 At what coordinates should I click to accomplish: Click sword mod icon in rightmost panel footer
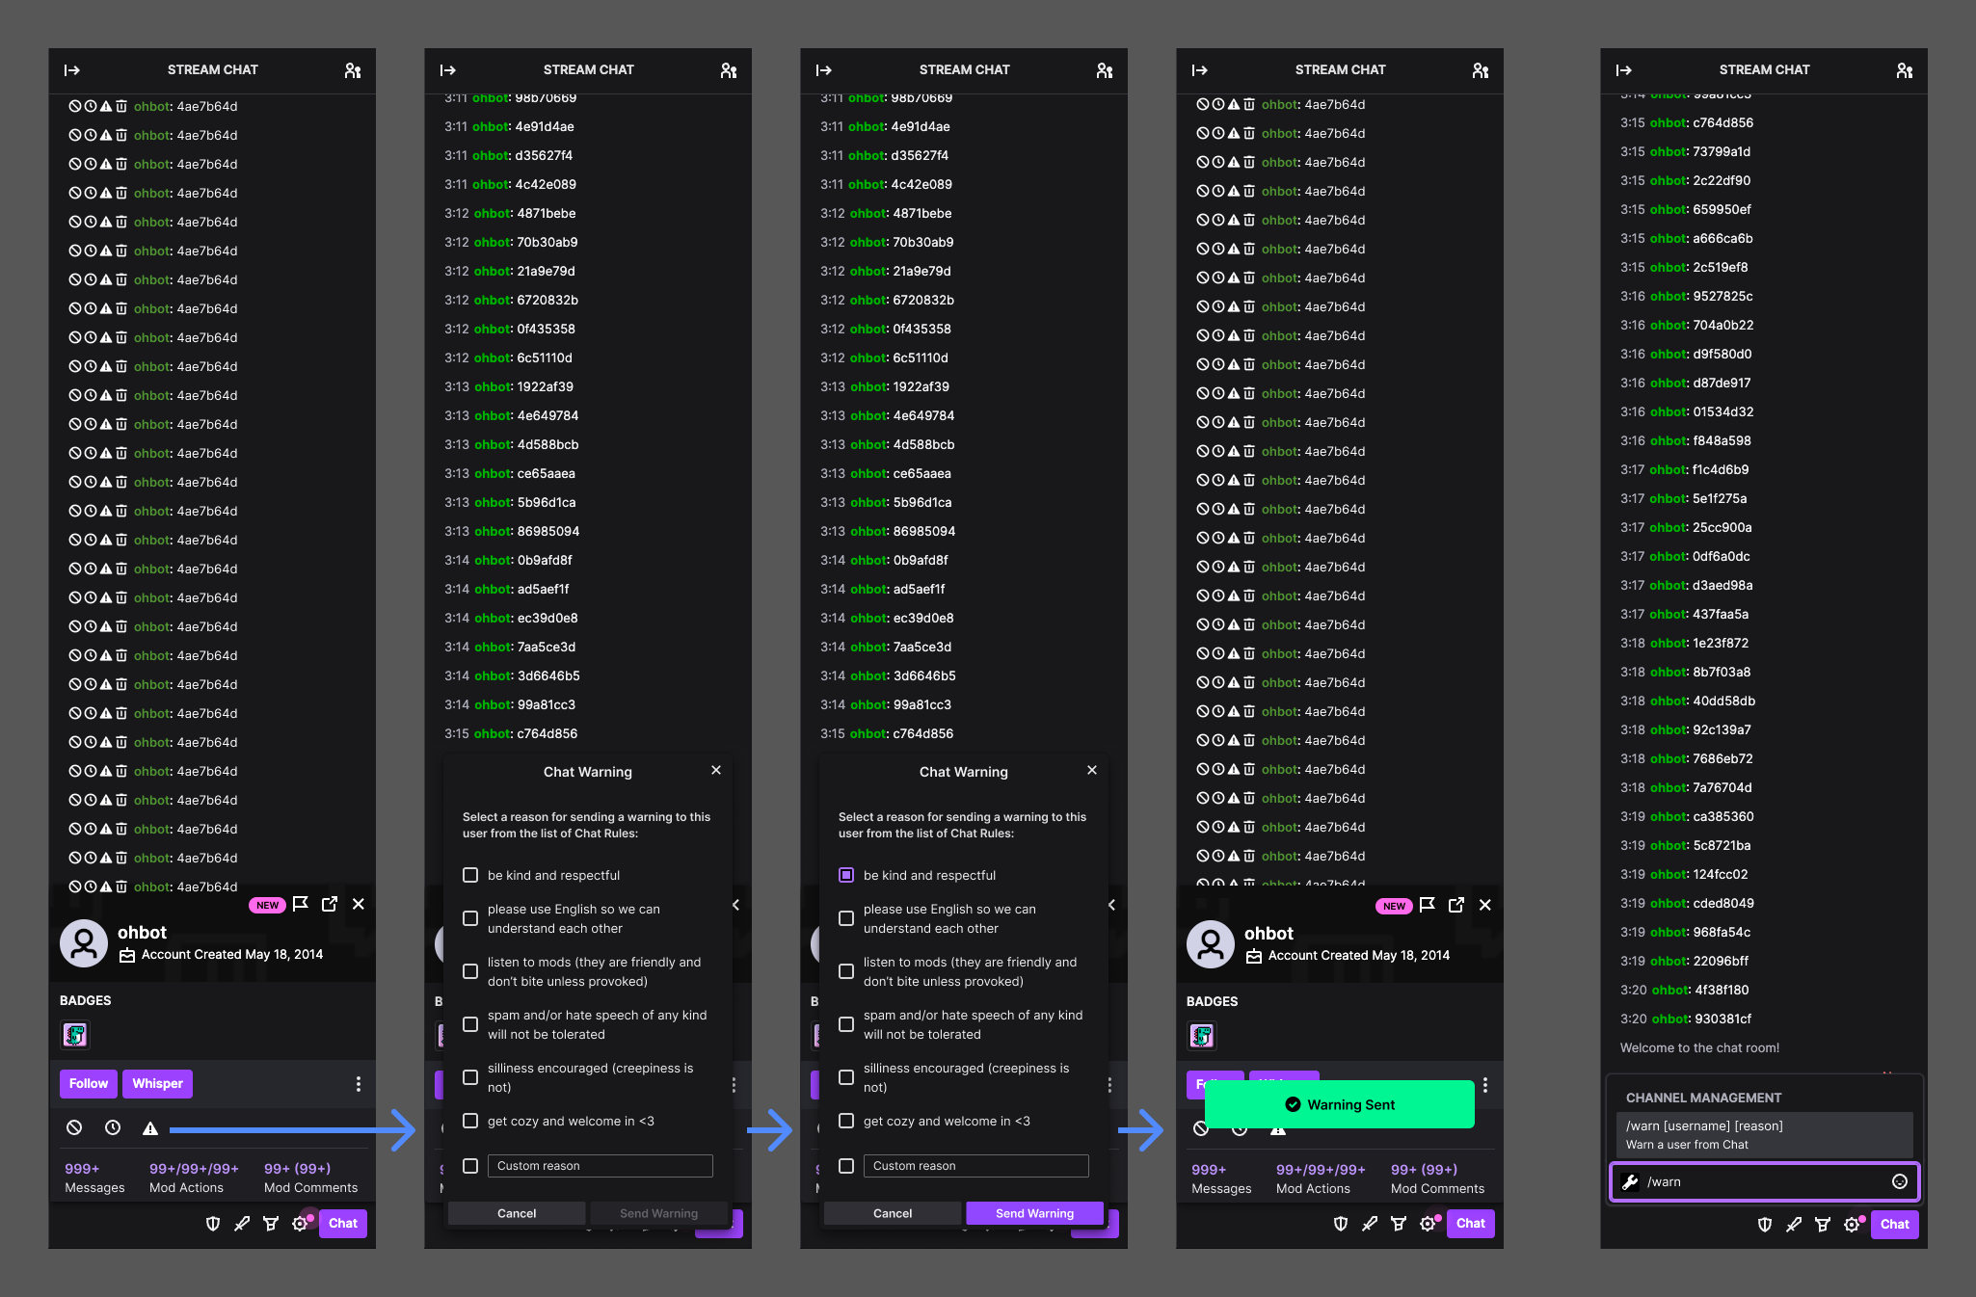[x=1793, y=1225]
